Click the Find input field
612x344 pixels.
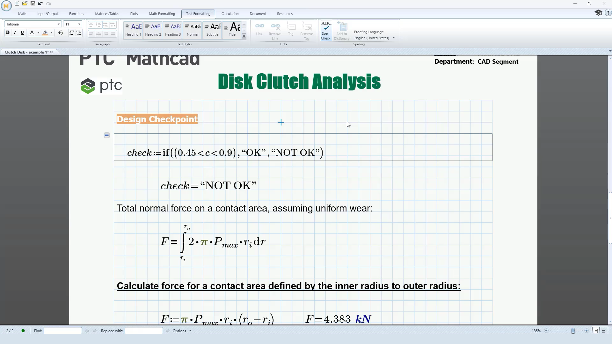point(63,331)
